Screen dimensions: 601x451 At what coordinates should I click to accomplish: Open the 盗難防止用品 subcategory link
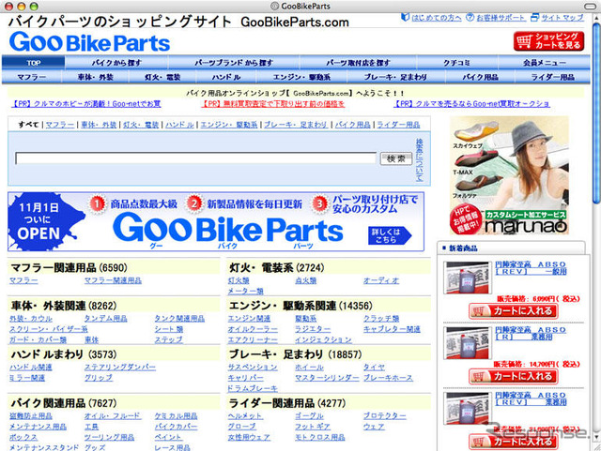[31, 415]
